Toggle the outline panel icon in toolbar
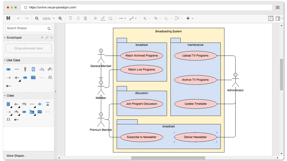The height and width of the screenshot is (161, 287). [x=271, y=18]
